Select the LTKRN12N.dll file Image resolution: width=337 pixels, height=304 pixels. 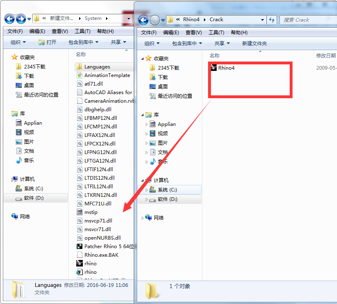tap(97, 195)
